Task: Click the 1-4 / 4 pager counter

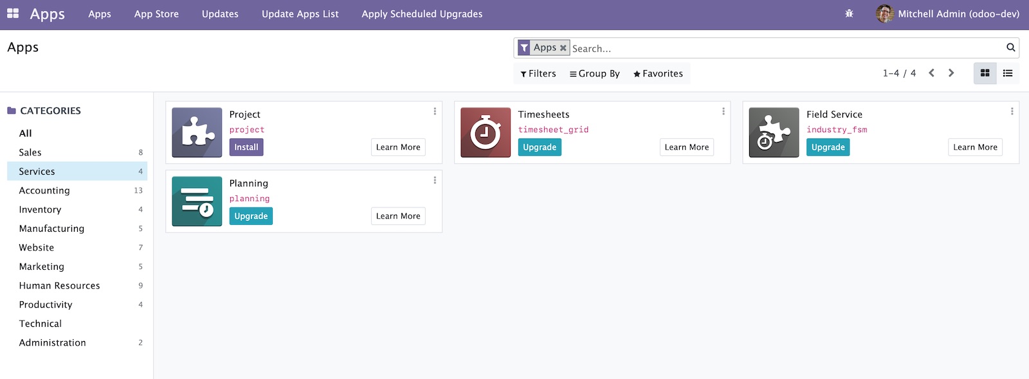Action: click(x=899, y=73)
